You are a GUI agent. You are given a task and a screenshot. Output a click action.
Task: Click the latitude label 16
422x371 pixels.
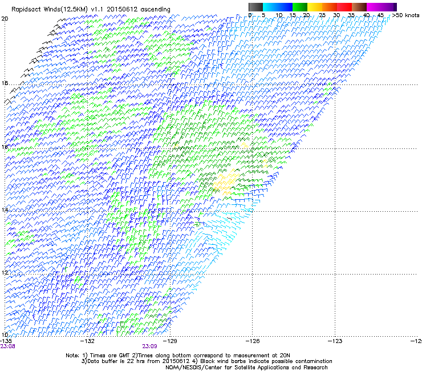[x=5, y=147]
